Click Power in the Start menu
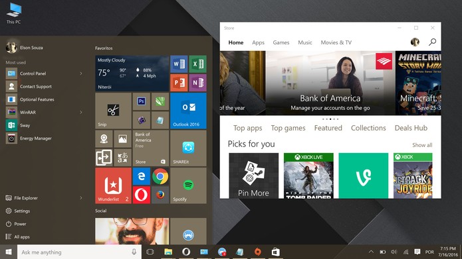 tap(16, 224)
